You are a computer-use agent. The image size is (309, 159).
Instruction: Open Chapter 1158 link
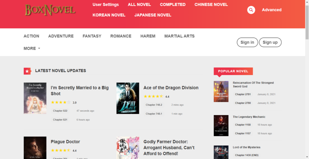click(x=243, y=125)
